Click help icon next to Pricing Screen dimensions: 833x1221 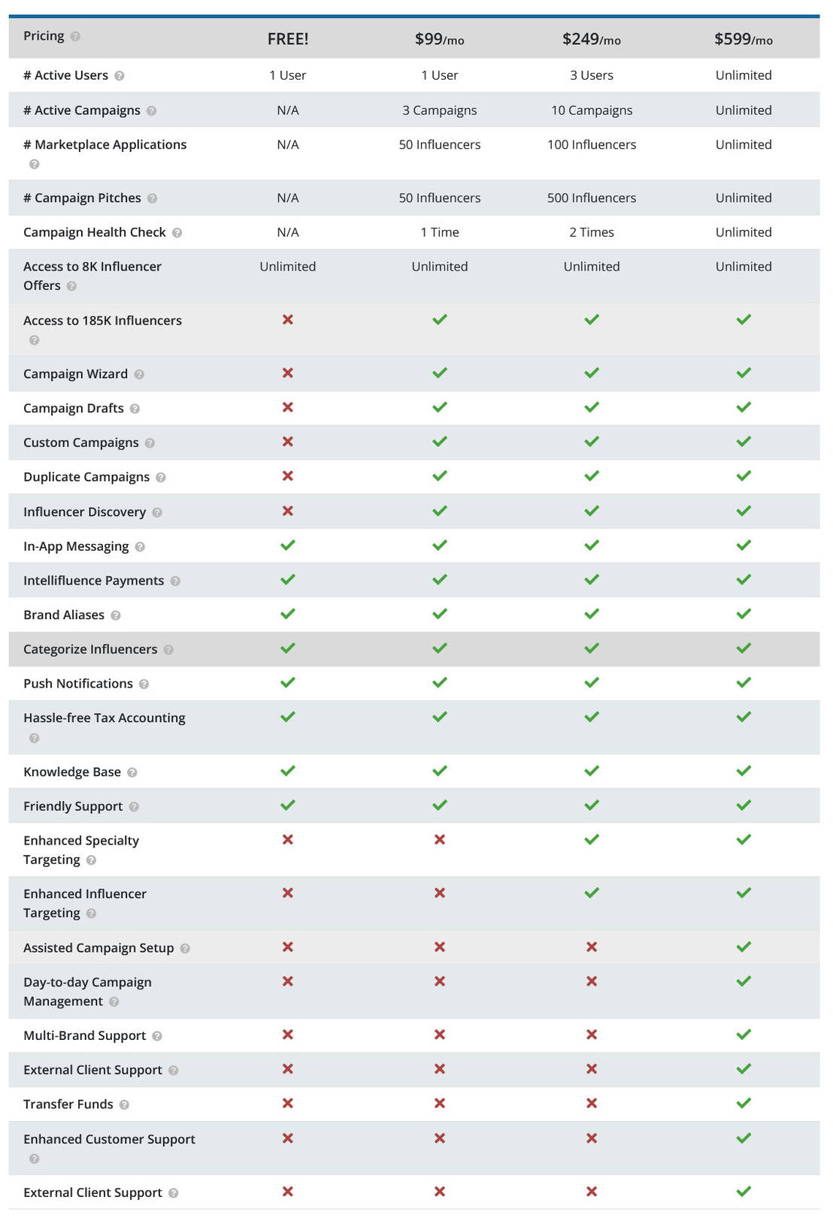click(75, 36)
